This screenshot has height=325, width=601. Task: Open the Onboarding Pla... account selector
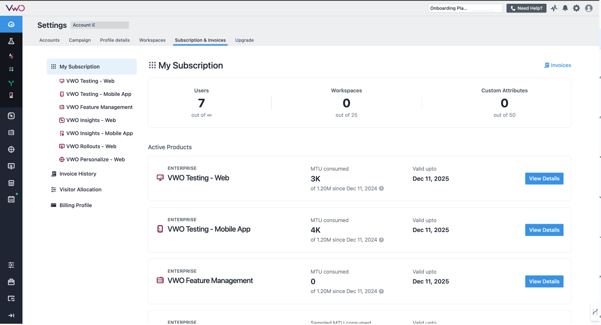click(x=465, y=8)
